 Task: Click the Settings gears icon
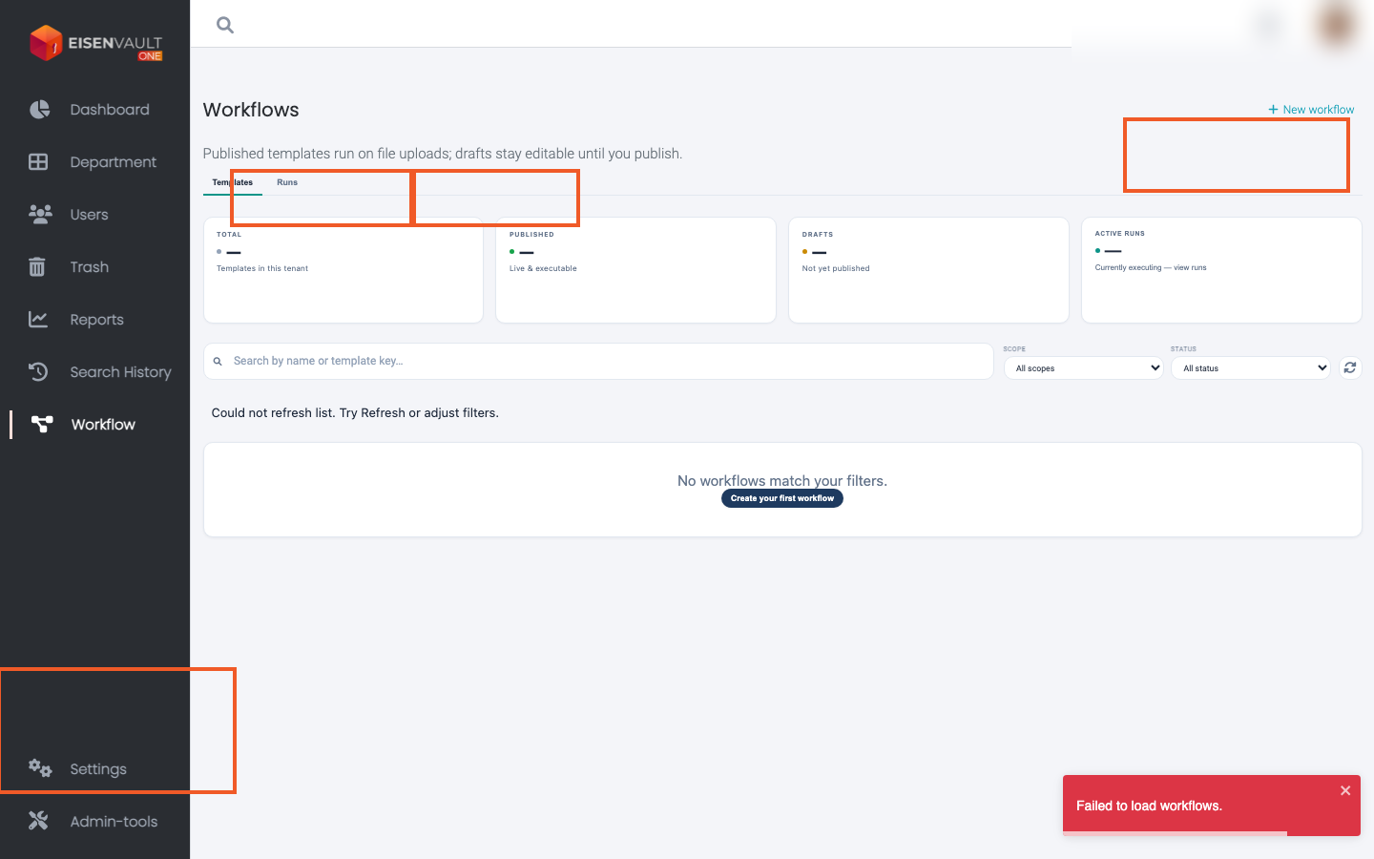coord(40,768)
